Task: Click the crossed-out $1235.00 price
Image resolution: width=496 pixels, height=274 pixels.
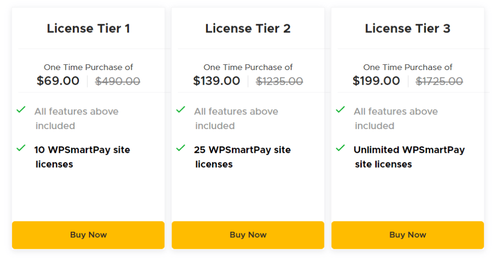Action: click(x=279, y=81)
